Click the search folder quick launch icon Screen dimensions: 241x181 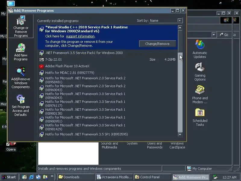click(45, 177)
